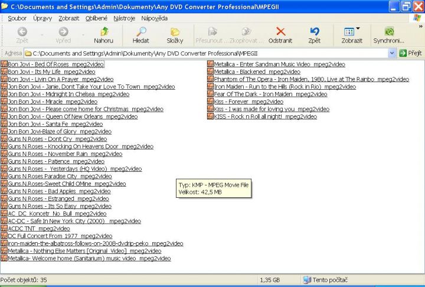
Task: Click file icon of Kiss - Forever
Action: tap(210, 102)
